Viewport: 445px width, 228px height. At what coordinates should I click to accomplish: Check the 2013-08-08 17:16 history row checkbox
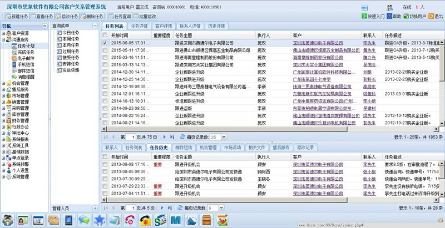(105, 164)
